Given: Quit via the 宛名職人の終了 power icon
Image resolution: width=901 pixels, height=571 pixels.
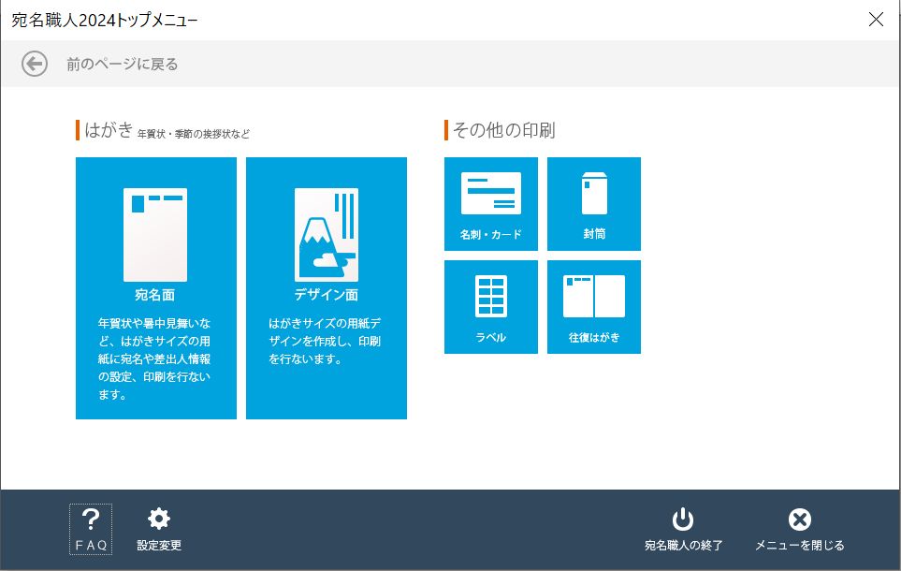Looking at the screenshot, I should 682,526.
